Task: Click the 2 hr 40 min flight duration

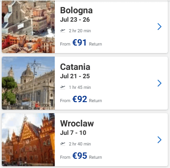Action: 80,144
